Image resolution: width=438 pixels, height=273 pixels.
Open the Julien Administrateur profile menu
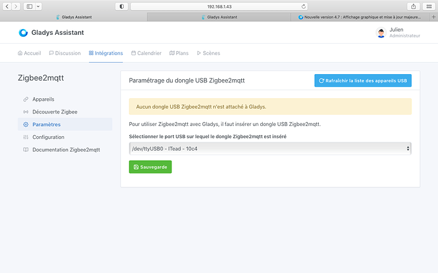point(398,33)
